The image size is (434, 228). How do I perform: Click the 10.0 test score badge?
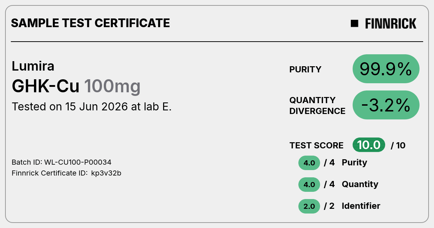click(x=369, y=145)
